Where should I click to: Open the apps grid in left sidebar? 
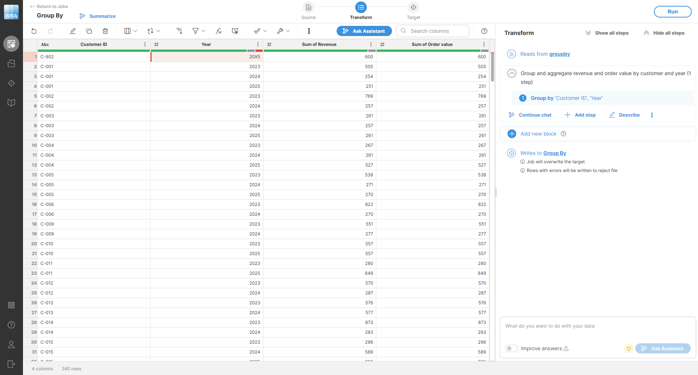pos(11,305)
